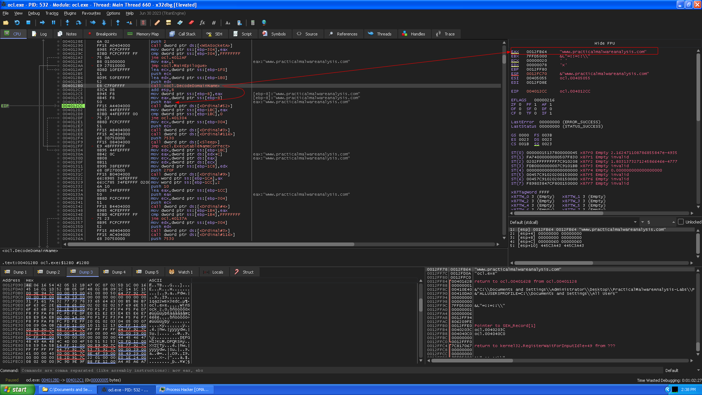
Task: Click the Hide FPU button
Action: click(604, 43)
